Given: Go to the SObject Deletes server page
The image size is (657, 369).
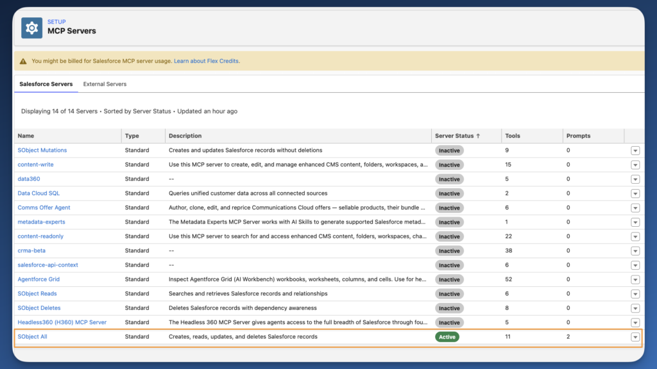Looking at the screenshot, I should 39,308.
